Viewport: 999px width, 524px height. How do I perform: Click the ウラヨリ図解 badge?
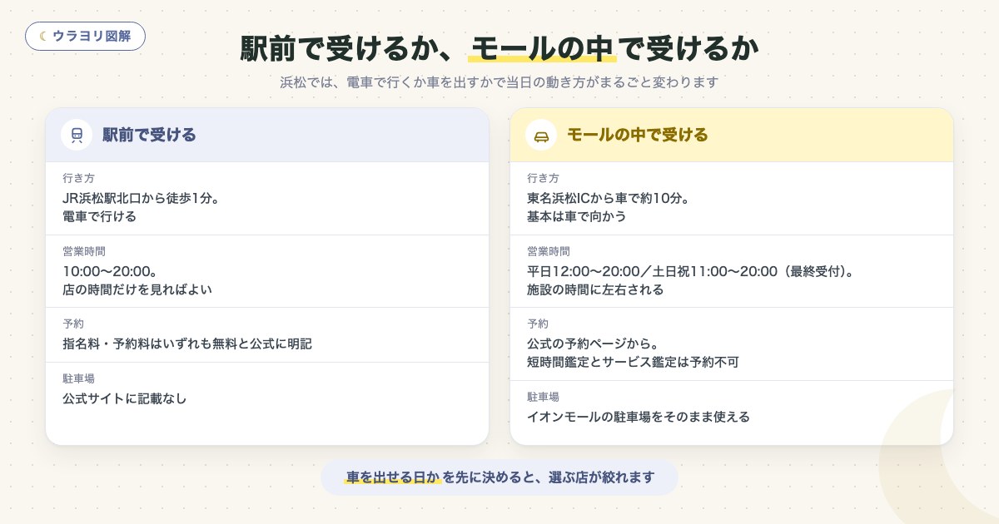(86, 36)
